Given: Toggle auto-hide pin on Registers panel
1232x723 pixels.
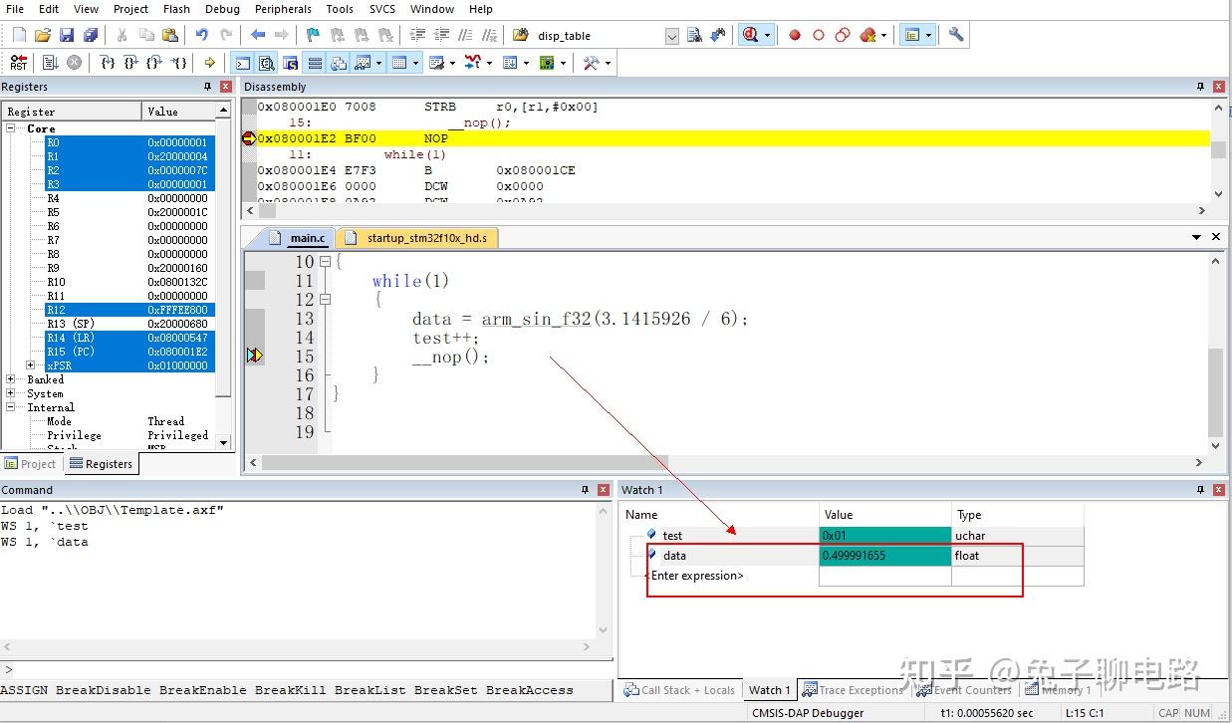Looking at the screenshot, I should point(208,87).
